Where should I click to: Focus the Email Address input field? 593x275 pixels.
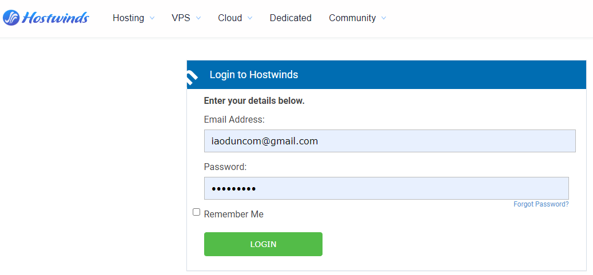389,141
